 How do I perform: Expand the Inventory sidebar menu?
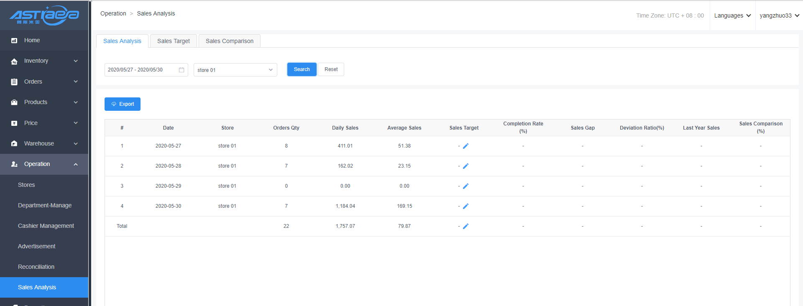pyautogui.click(x=44, y=61)
